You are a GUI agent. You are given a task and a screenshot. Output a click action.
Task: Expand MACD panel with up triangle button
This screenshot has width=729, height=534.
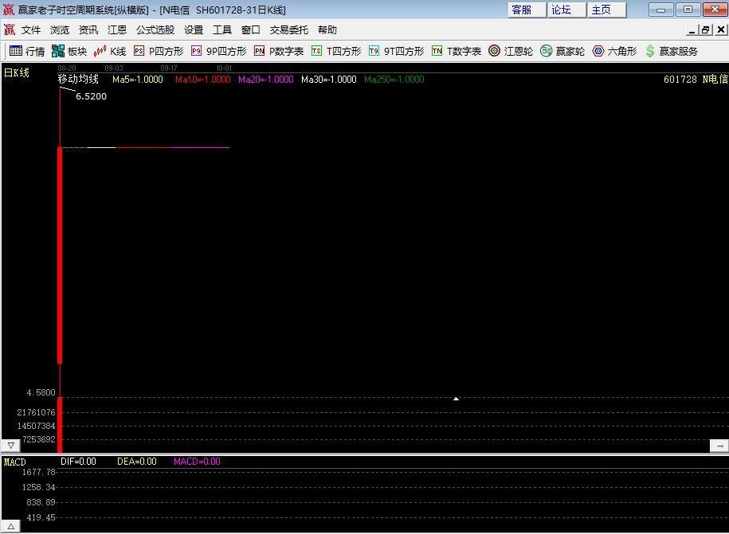tap(10, 527)
